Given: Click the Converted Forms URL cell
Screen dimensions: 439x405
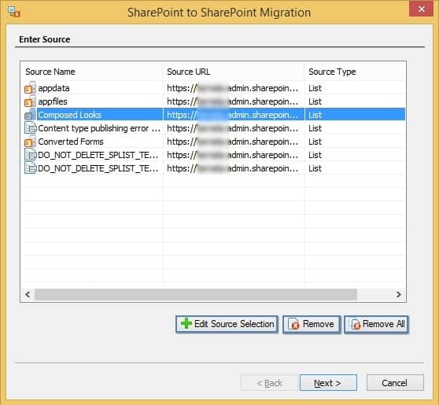Looking at the screenshot, I should [x=234, y=142].
